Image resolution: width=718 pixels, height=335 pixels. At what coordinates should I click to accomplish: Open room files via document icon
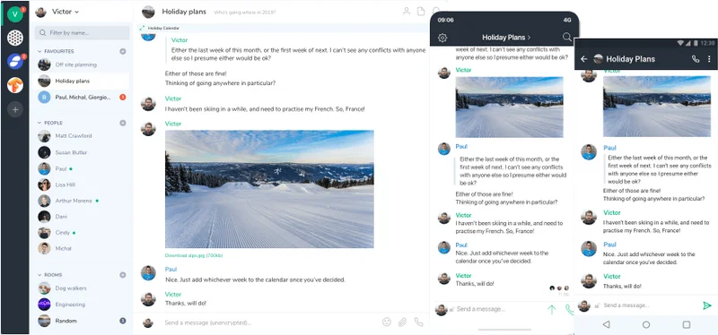tap(421, 12)
